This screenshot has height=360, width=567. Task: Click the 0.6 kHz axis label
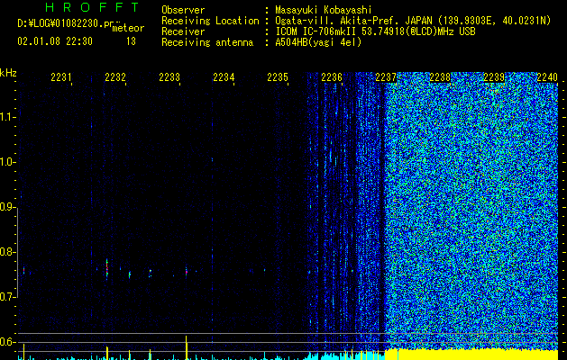click(x=7, y=342)
